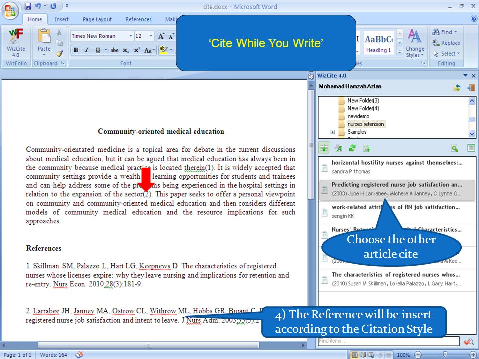Screen dimensions: 479x359
Task: Save the document from Quick Access toolbar
Action: [x=28, y=6]
